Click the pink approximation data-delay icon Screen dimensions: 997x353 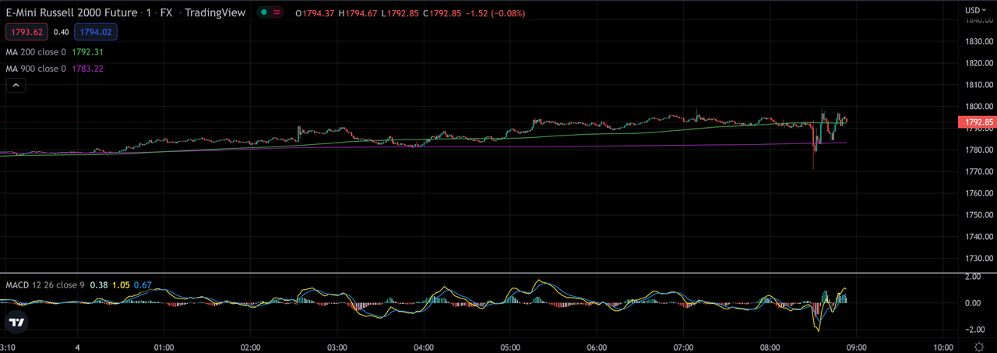click(x=277, y=12)
